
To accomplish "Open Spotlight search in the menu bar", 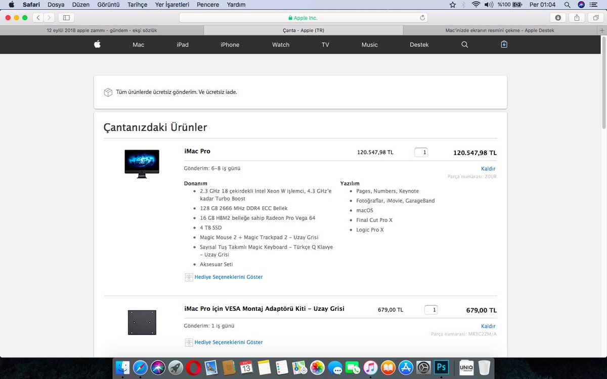I will (567, 5).
